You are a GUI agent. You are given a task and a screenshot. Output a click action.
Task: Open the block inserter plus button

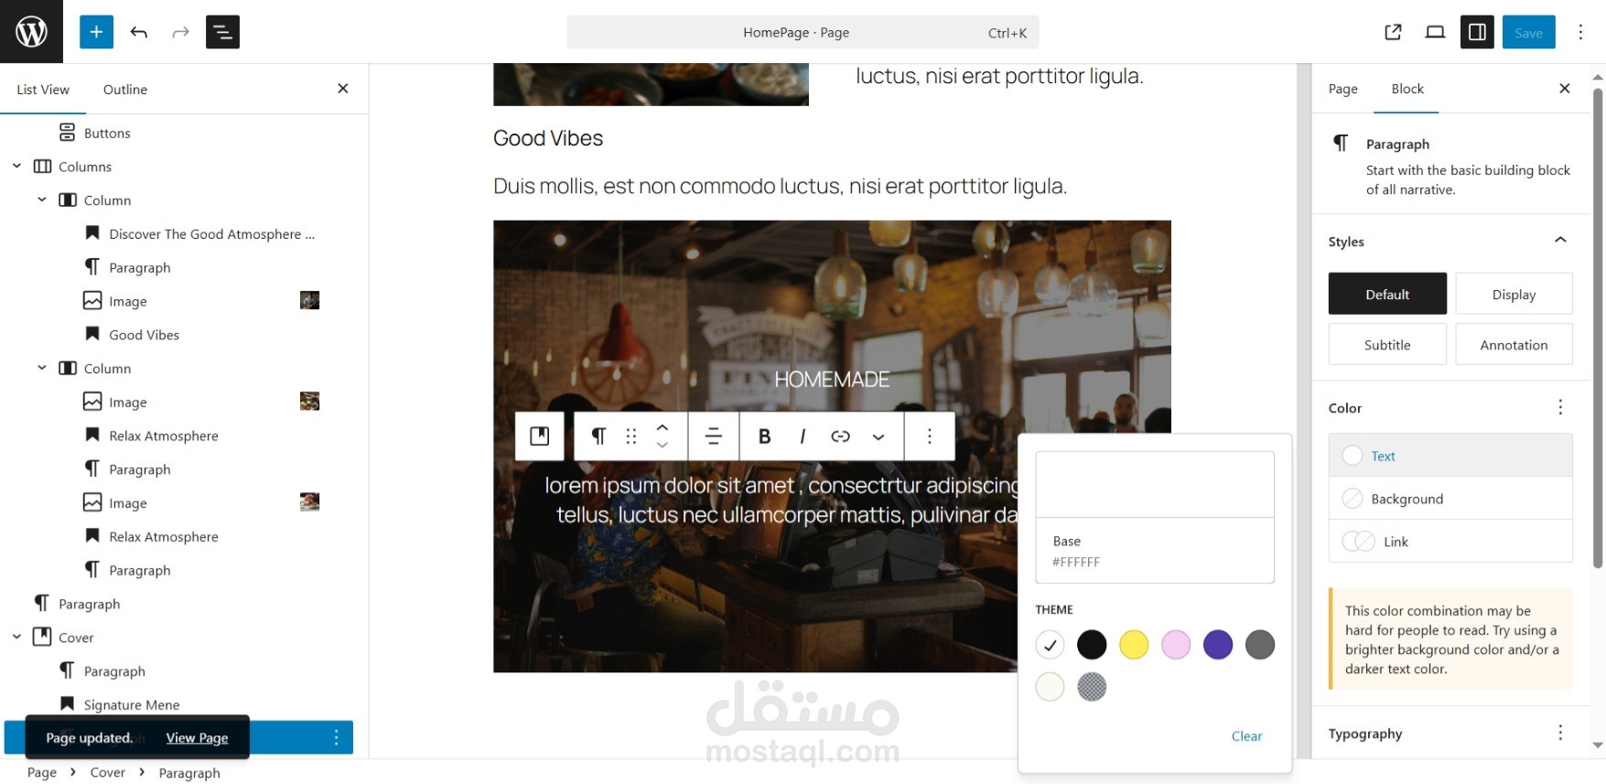pyautogui.click(x=96, y=32)
